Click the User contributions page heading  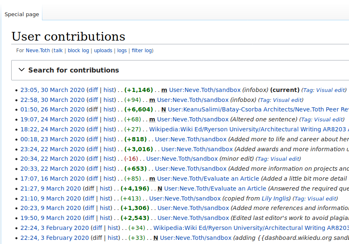point(68,36)
